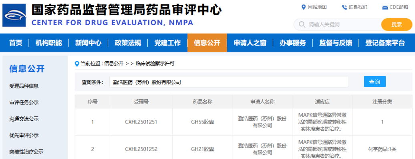This screenshot has width=415, height=159.
Task: Click the site title 国家药品监督管理局药品审评中心
Action: [126, 10]
